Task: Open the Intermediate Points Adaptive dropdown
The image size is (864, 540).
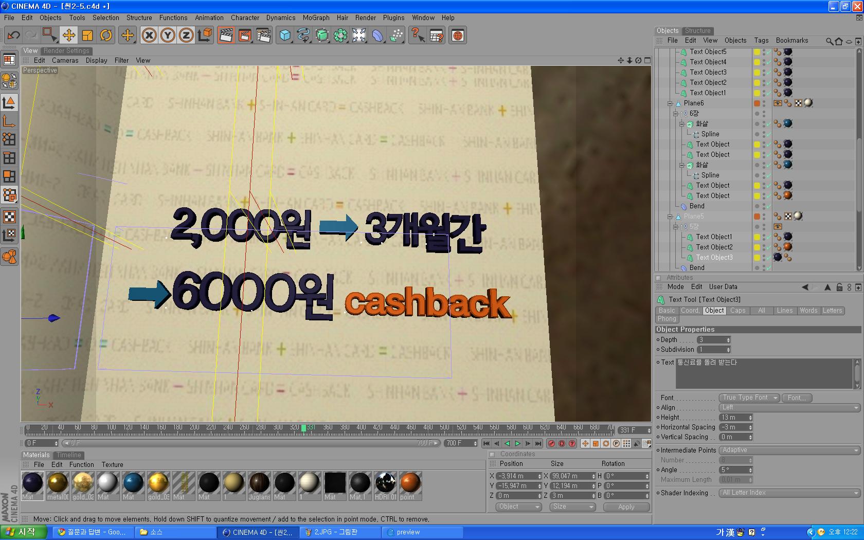Action: pos(789,450)
